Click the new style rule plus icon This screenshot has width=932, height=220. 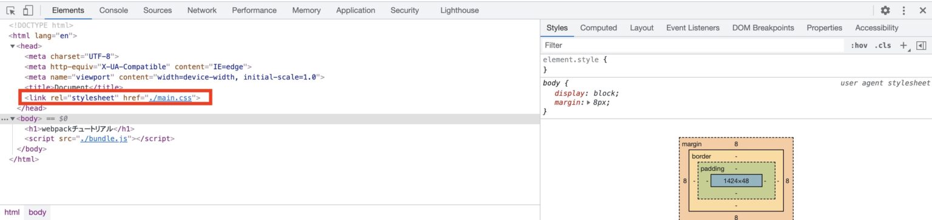tap(903, 45)
